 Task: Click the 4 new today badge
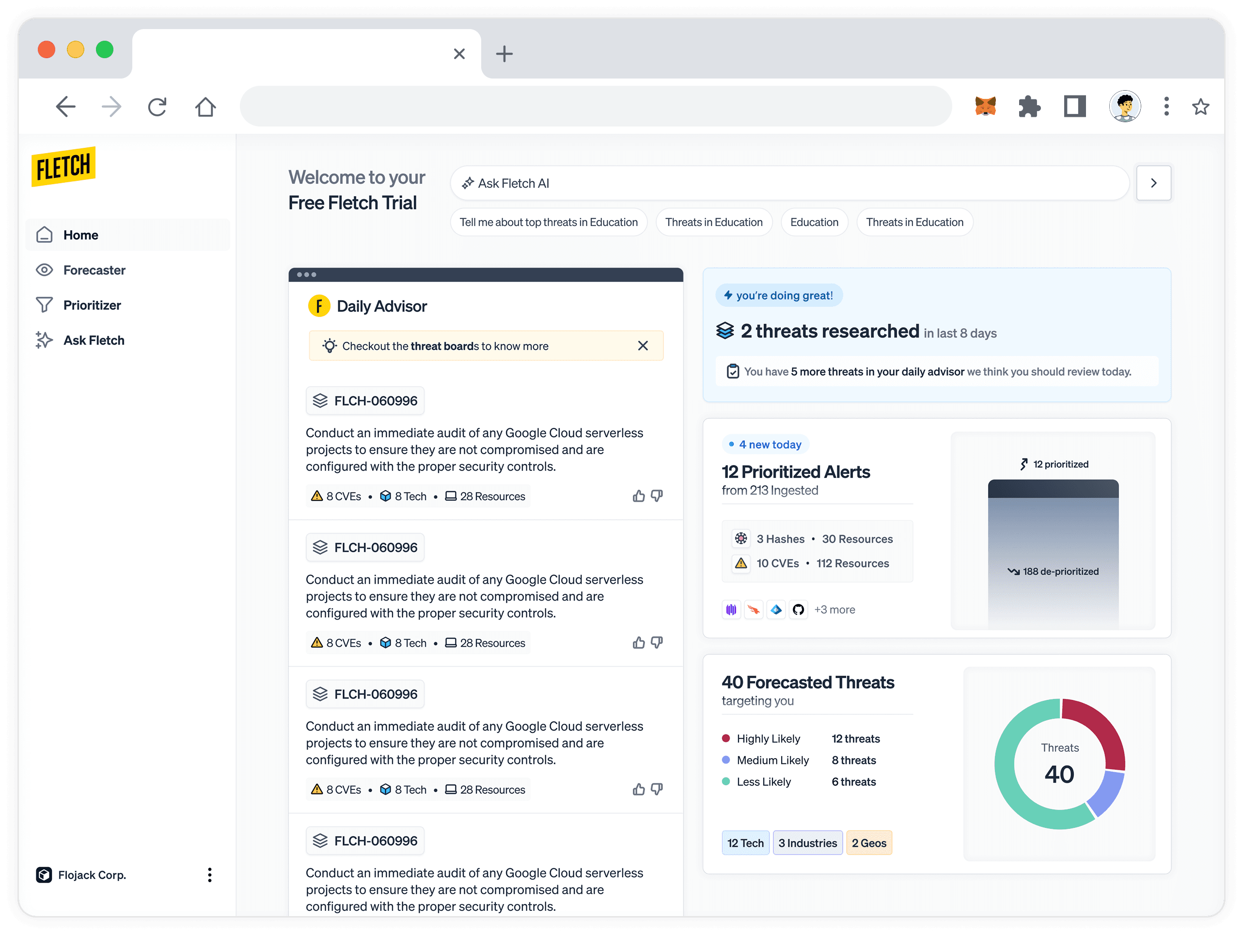pos(765,444)
